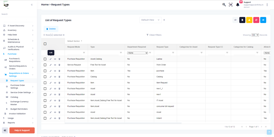Screen dimensions: 274x137
Task: Open notifications bell icon
Action: coord(238,5)
